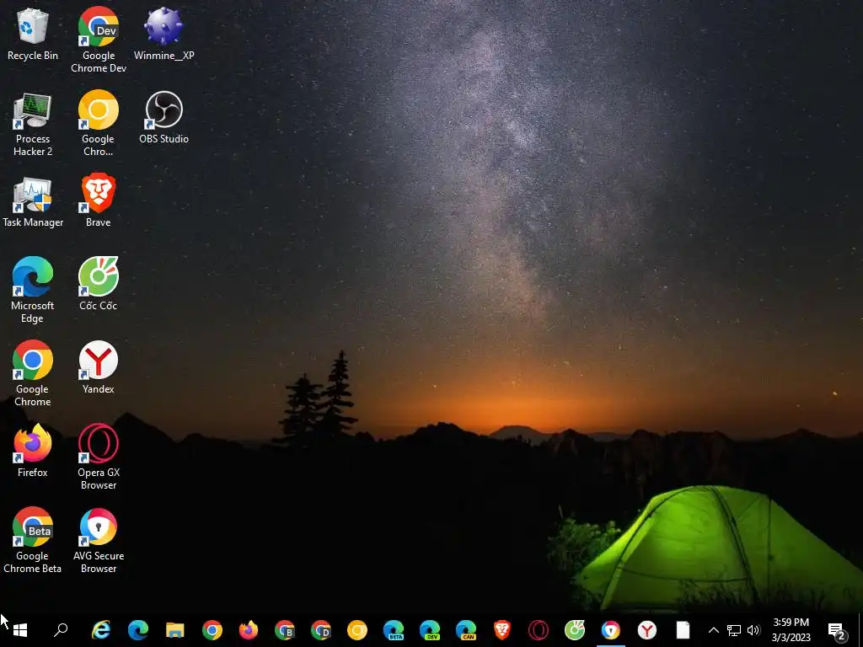Select Yandex desktop shortcut
This screenshot has height=647, width=863.
tap(99, 367)
